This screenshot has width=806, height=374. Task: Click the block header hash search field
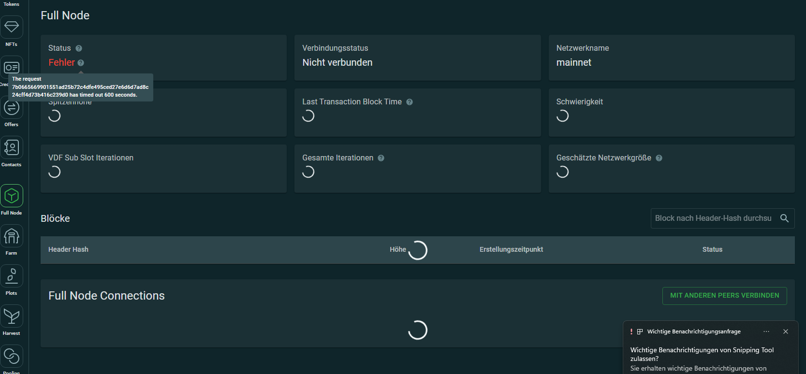click(x=713, y=218)
